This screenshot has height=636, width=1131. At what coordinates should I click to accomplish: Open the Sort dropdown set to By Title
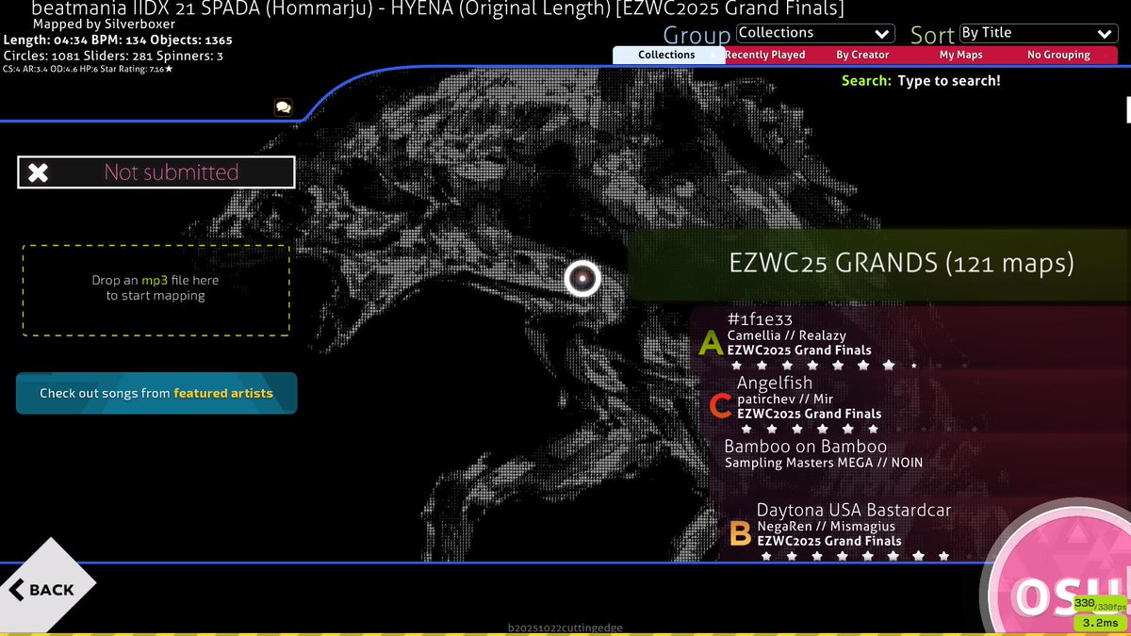coord(1039,33)
